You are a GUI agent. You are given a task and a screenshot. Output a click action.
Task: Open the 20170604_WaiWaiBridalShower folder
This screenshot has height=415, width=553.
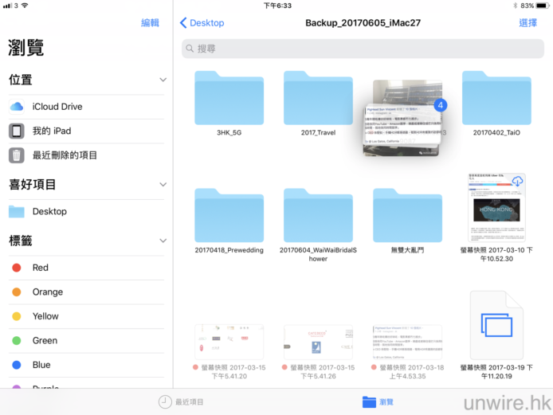[x=318, y=216]
